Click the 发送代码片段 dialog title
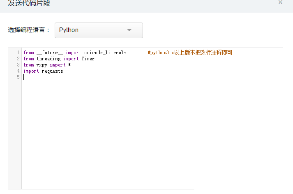This screenshot has width=293, height=194. [x=29, y=3]
